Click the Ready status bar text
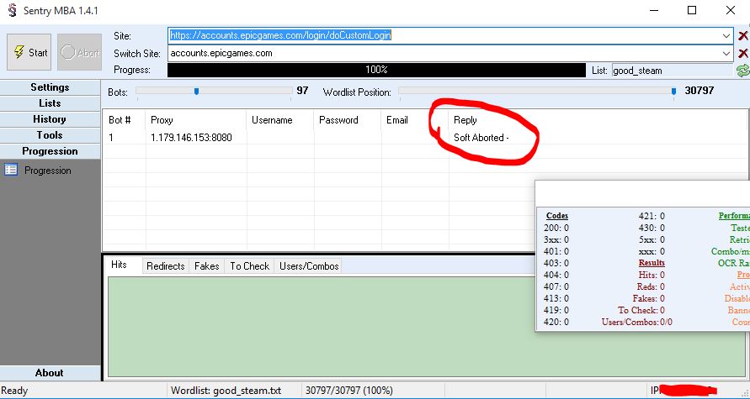Screen dimensions: 750x399 click(14, 391)
